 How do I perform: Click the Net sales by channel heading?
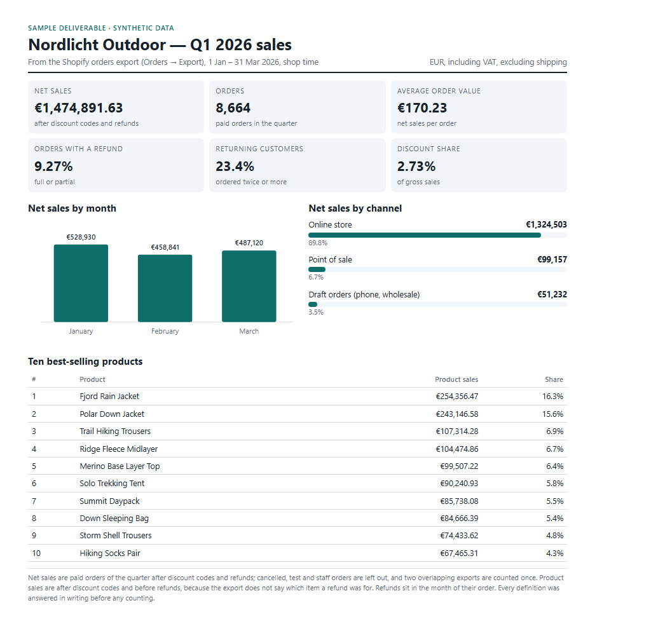[x=355, y=208]
